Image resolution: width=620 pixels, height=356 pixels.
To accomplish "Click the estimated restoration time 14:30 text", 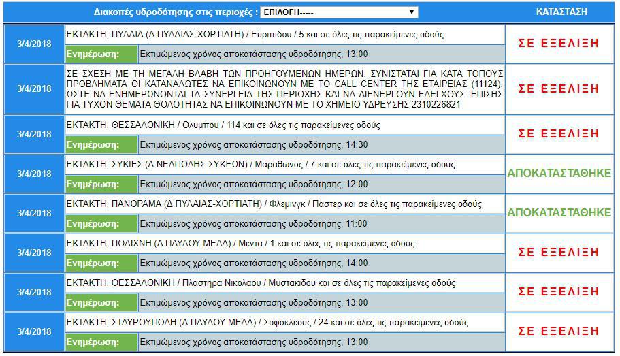I will pyautogui.click(x=254, y=144).
